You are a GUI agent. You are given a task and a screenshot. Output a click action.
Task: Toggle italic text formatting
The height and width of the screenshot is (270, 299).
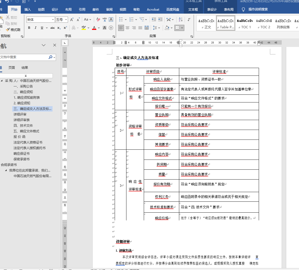pos(35,28)
